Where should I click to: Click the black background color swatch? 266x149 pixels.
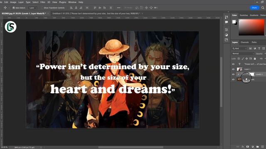point(236,24)
